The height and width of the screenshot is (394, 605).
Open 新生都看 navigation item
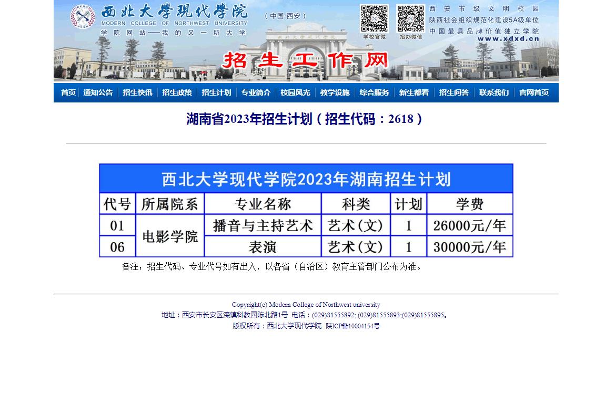click(414, 92)
